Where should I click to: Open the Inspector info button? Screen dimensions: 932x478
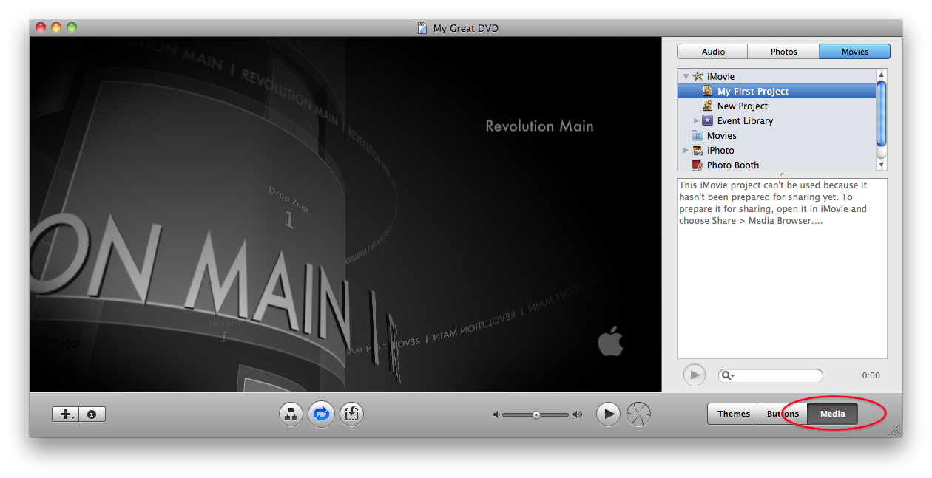pos(92,414)
